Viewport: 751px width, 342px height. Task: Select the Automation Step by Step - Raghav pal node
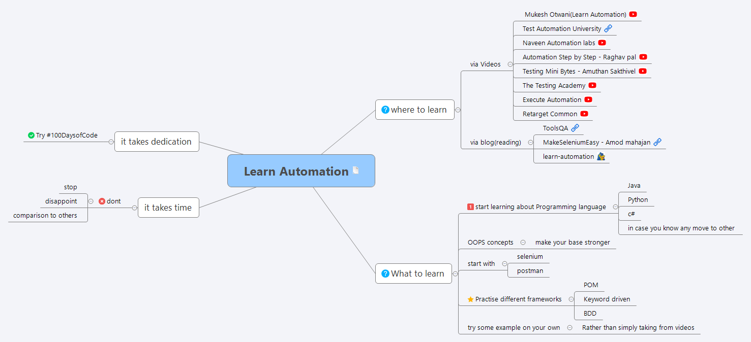coord(578,57)
